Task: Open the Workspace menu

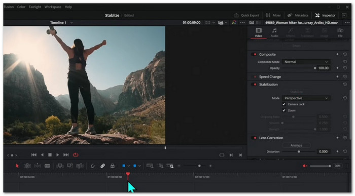Action: 53,7
